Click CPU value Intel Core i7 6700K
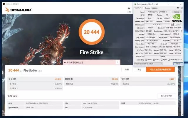Viewport: 188px width, 118px height. point(90,103)
